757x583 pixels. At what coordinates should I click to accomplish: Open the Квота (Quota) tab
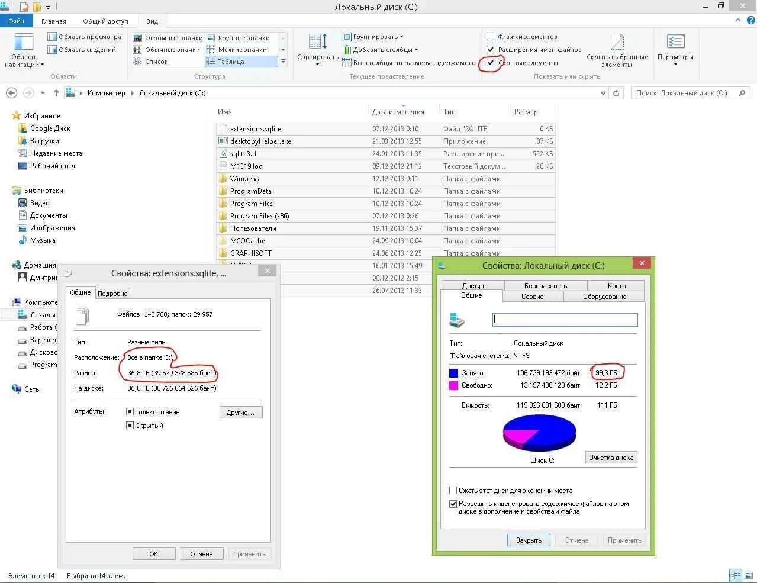coord(616,286)
